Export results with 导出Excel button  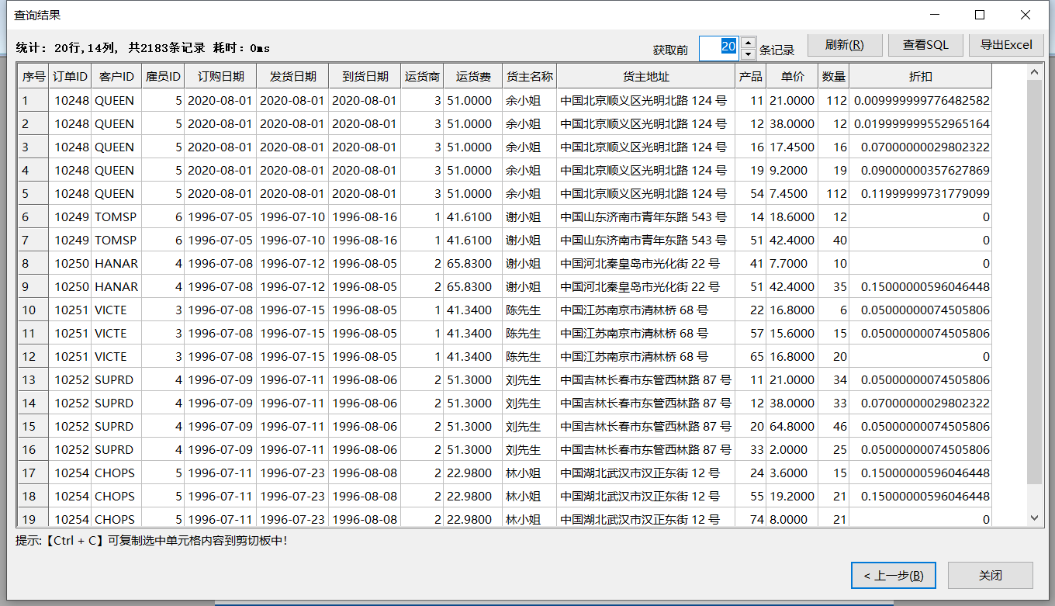tap(1006, 45)
